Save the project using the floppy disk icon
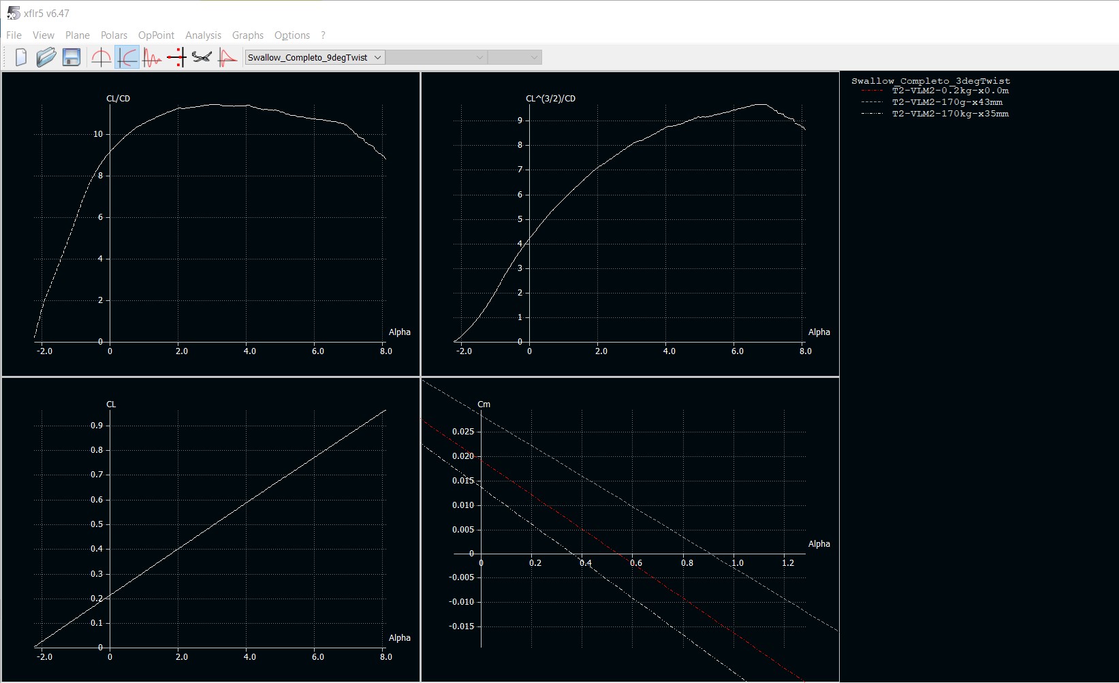The width and height of the screenshot is (1119, 683). 72,58
